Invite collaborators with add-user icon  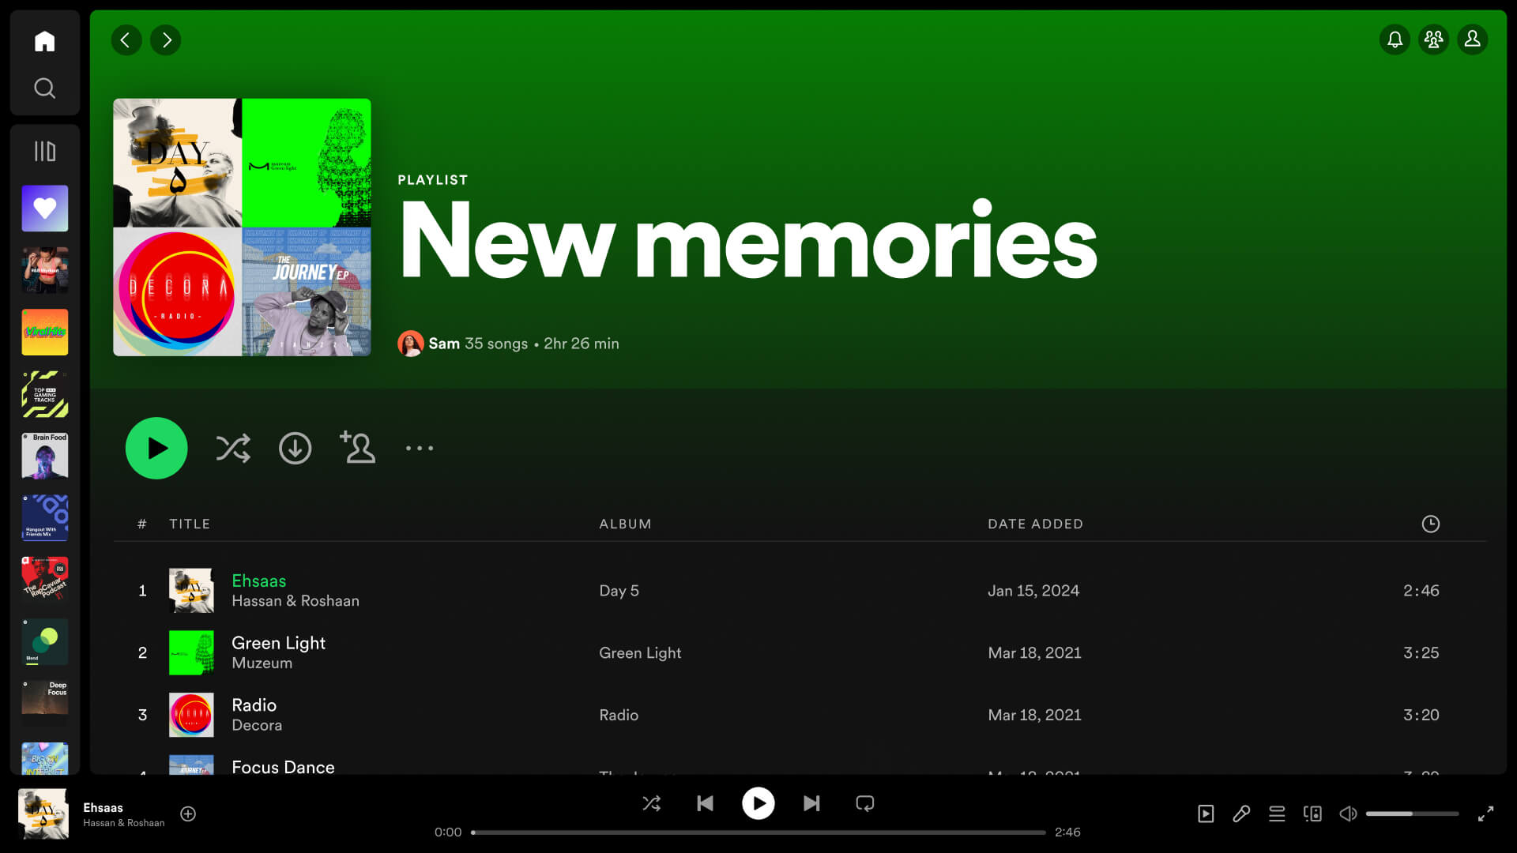(357, 447)
